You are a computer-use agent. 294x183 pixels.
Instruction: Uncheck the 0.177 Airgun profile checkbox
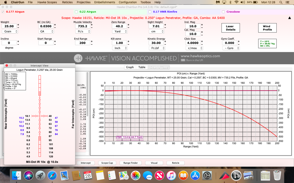3,12
